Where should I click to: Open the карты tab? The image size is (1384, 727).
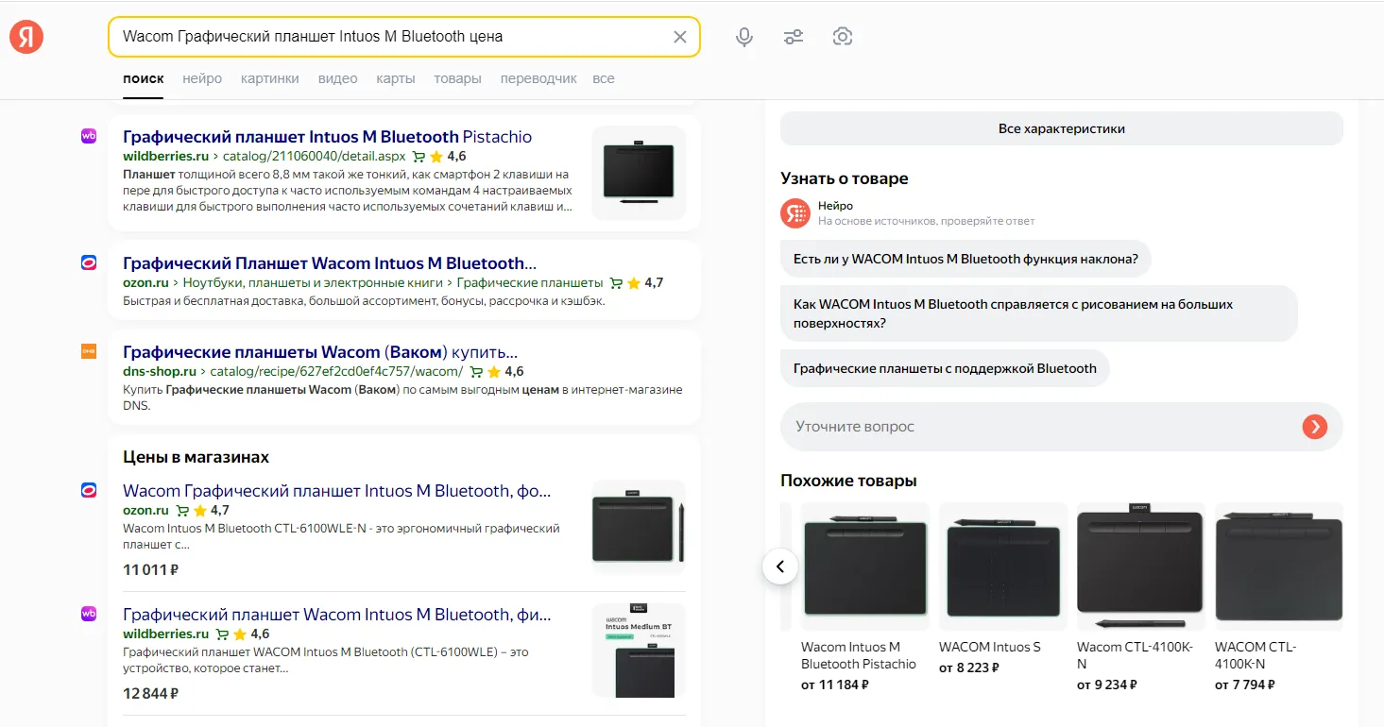pyautogui.click(x=395, y=78)
